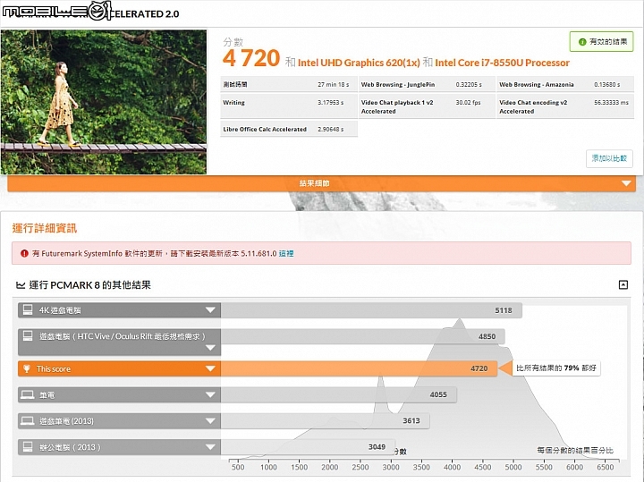Click the orange 4720 score bar

coord(359,368)
